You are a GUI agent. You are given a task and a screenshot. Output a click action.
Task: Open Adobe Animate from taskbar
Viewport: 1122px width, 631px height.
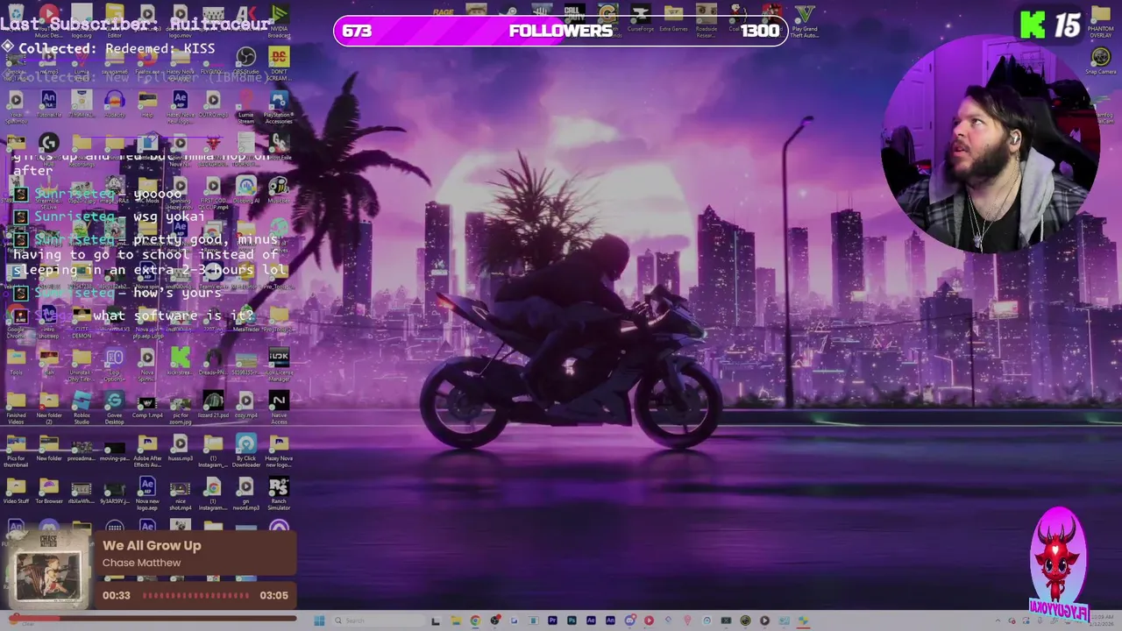click(x=610, y=620)
